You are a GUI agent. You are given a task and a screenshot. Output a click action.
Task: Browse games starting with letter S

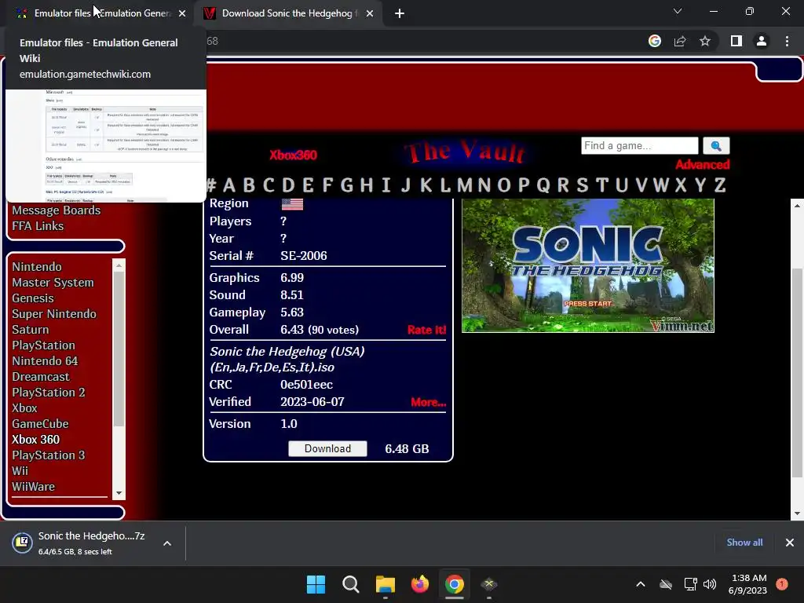click(583, 185)
